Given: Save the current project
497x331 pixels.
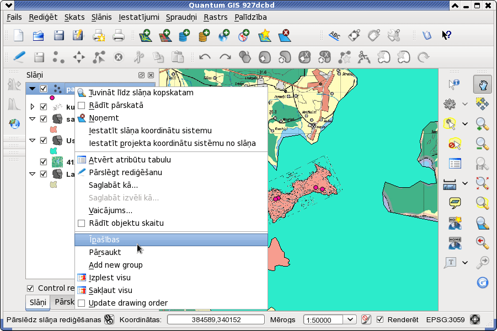Looking at the screenshot, I should pos(58,35).
